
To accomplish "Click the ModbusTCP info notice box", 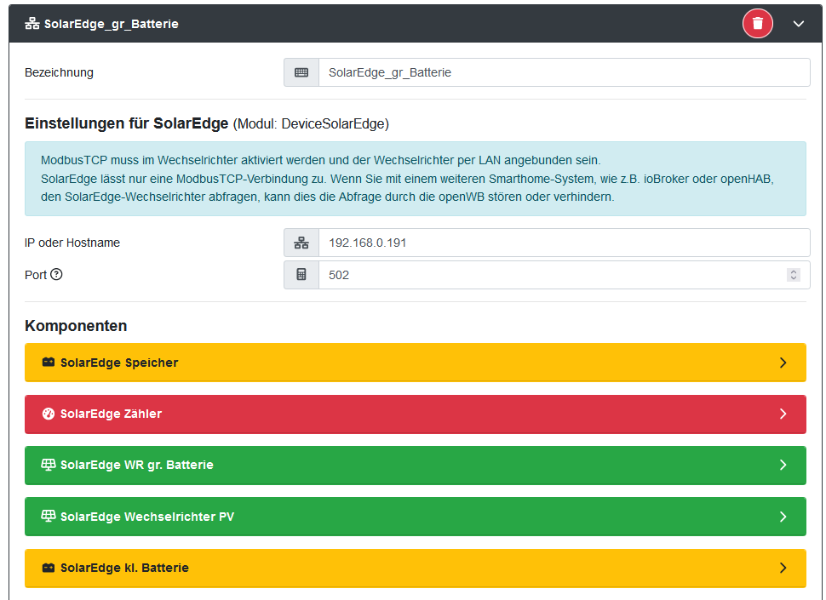I will [x=415, y=179].
